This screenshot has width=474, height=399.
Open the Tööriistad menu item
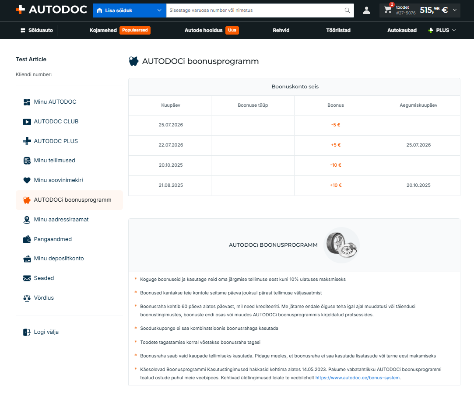(338, 30)
